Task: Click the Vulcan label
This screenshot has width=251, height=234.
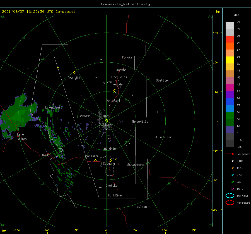Action: coord(142,207)
